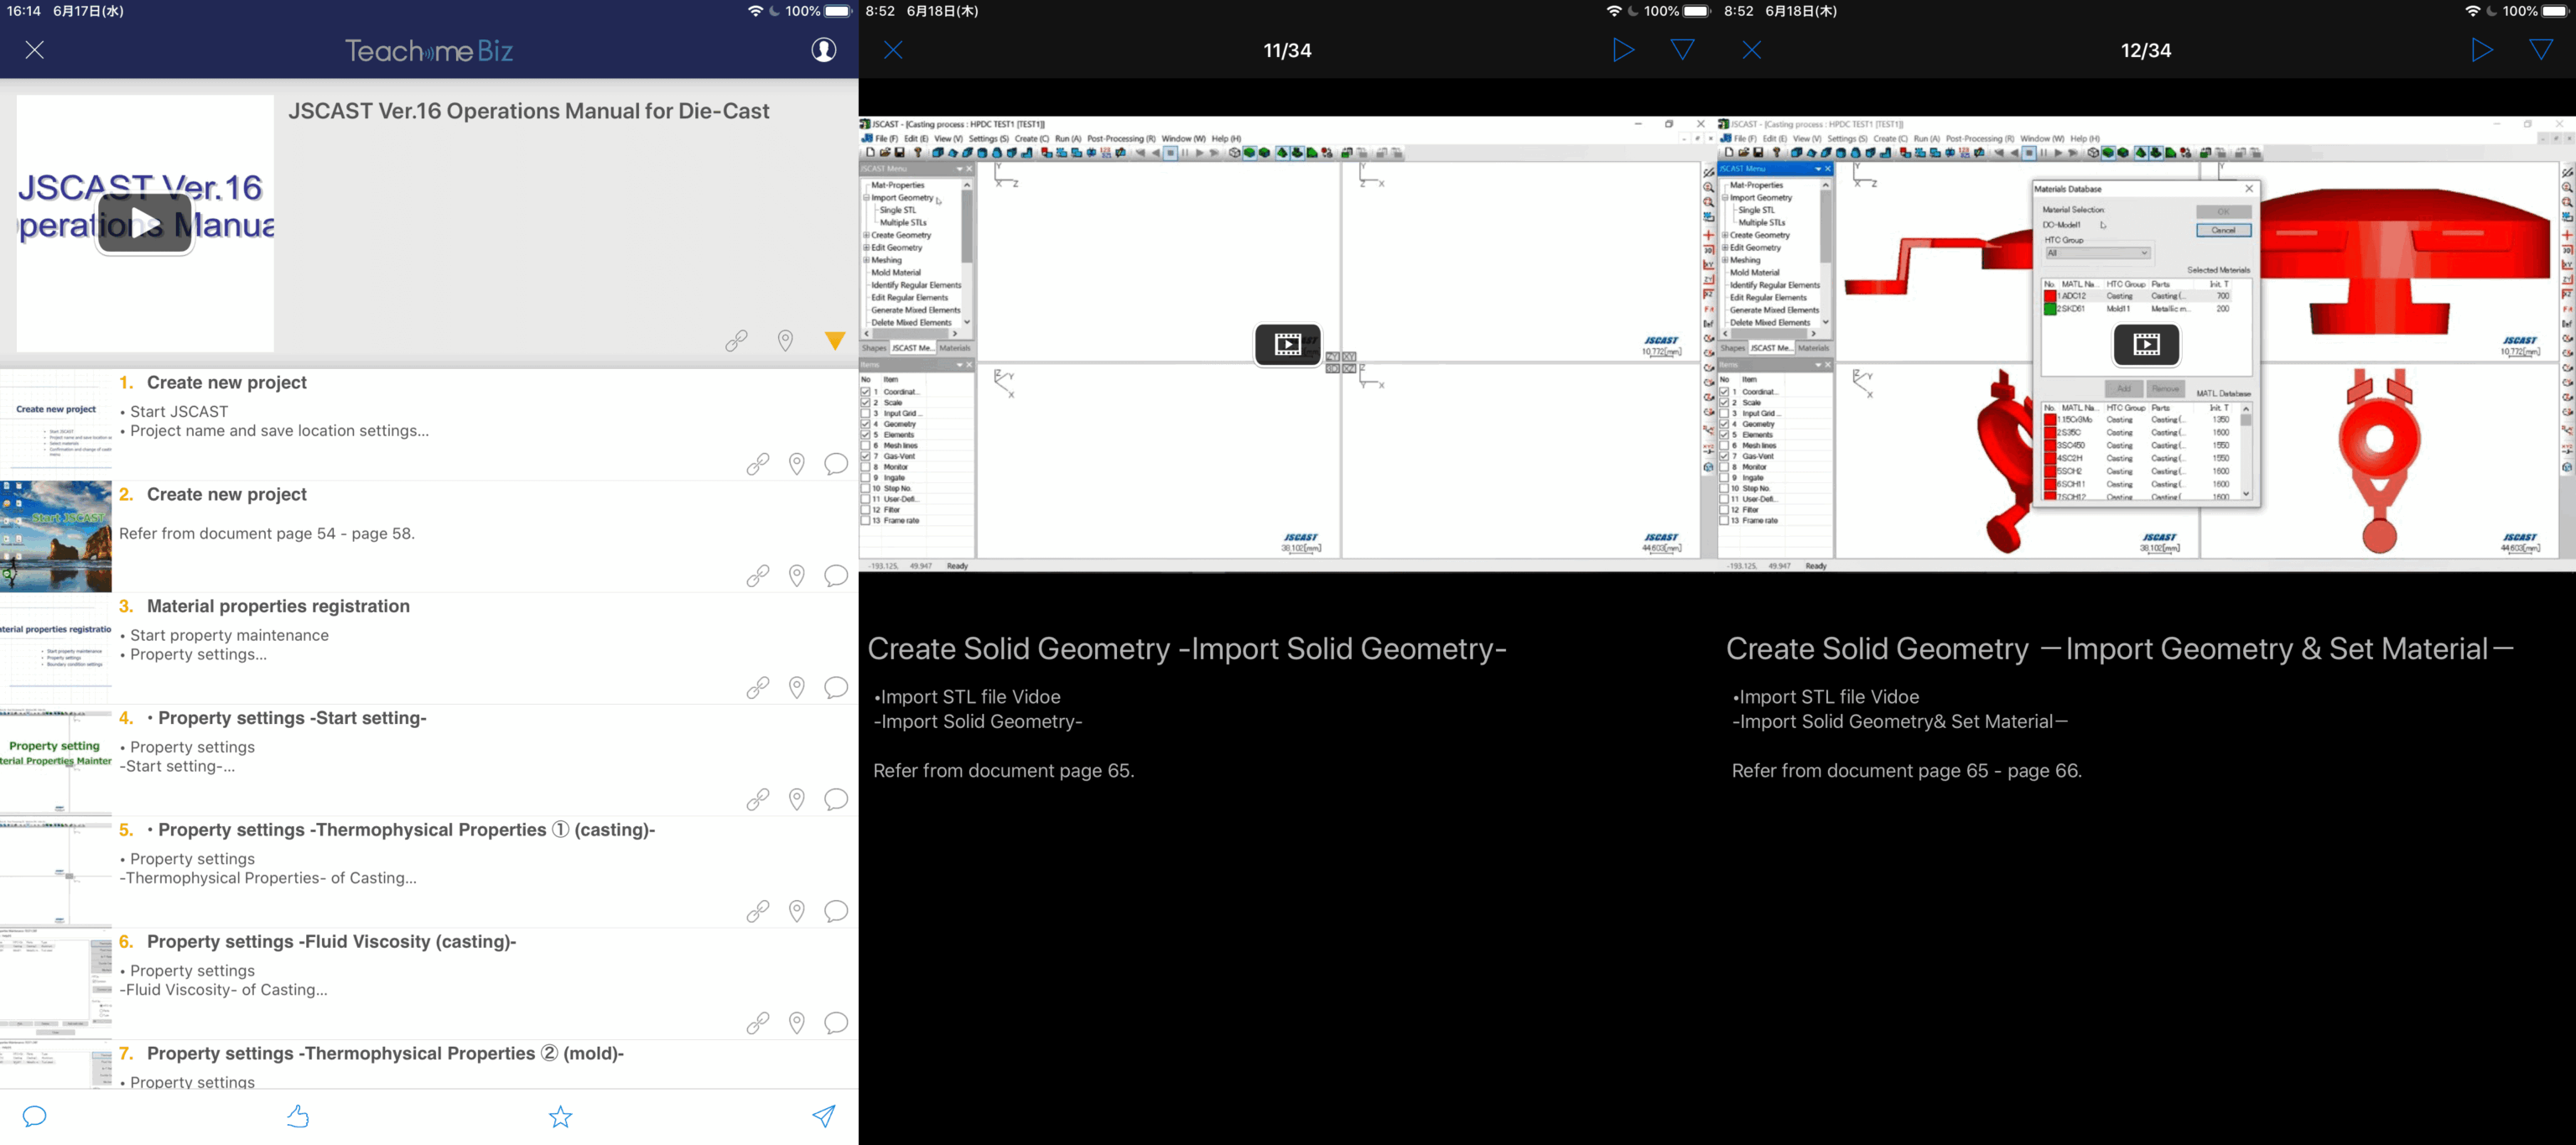Expand Create Geometry tree node
This screenshot has width=2576, height=1145.
pos(866,235)
